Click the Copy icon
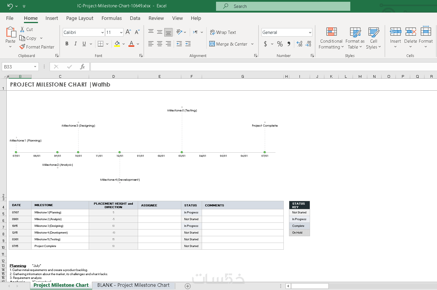 22,38
